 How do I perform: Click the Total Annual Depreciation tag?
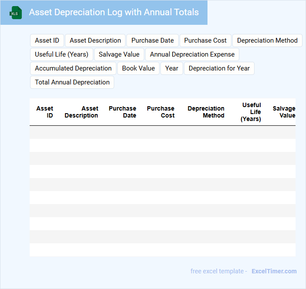click(x=72, y=82)
